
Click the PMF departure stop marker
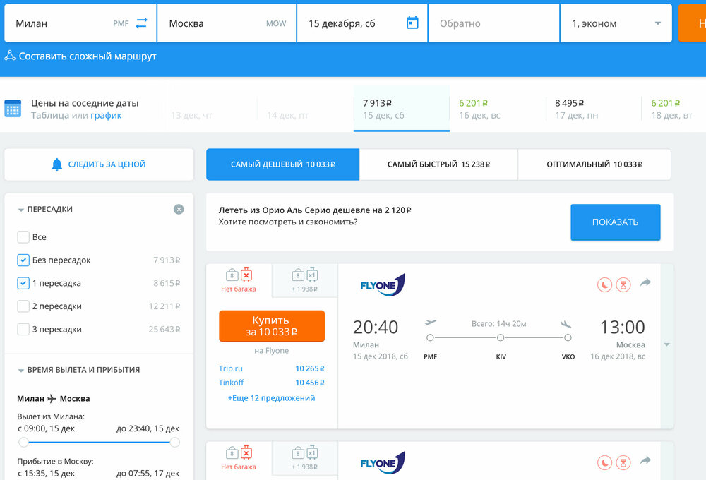430,337
